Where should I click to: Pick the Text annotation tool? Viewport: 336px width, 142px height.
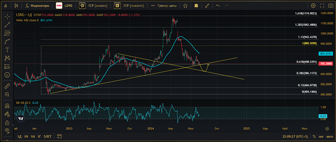pos(7,50)
